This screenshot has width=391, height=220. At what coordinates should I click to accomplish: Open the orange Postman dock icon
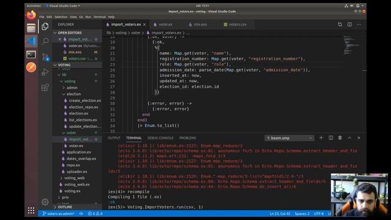click(31, 67)
